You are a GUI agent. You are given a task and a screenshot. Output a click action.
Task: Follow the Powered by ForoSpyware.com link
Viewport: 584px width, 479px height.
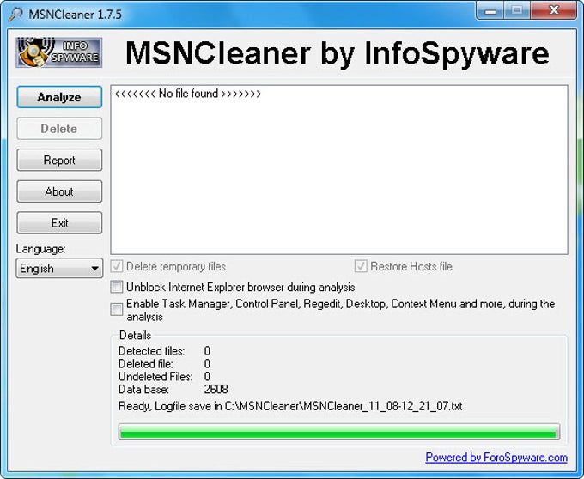pos(496,457)
